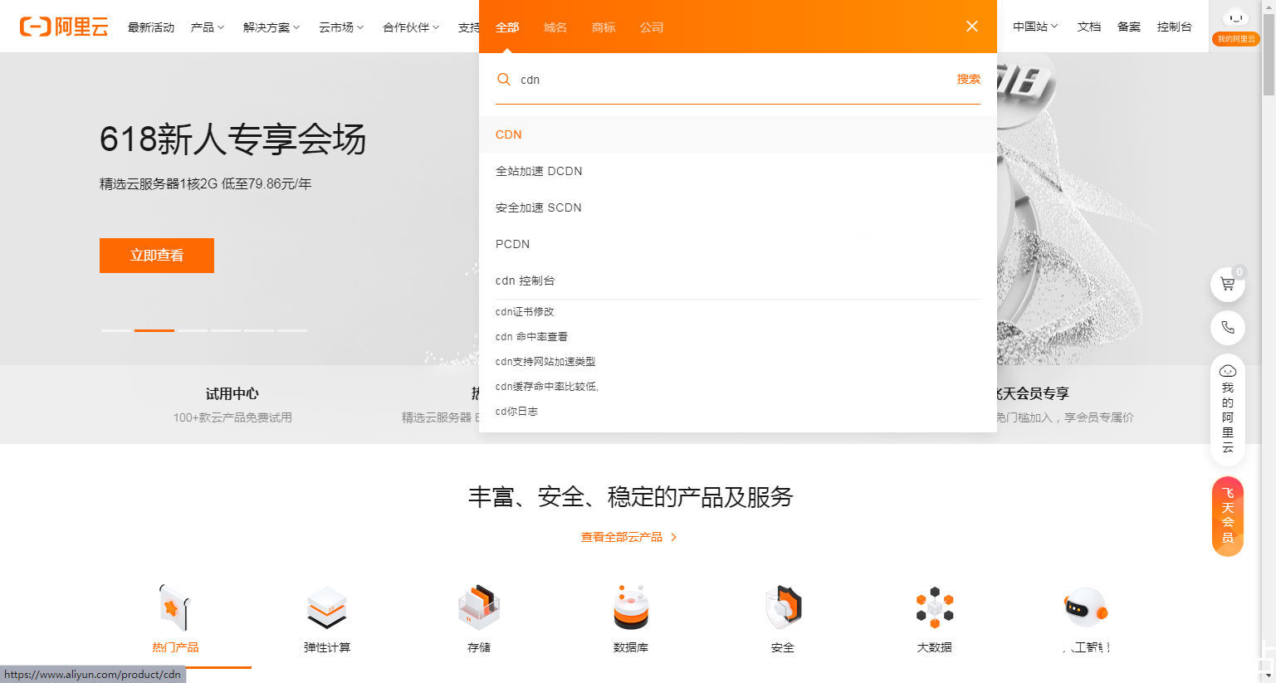Image resolution: width=1276 pixels, height=683 pixels.
Task: Open the 飞天会员 floating badge
Action: [x=1227, y=515]
